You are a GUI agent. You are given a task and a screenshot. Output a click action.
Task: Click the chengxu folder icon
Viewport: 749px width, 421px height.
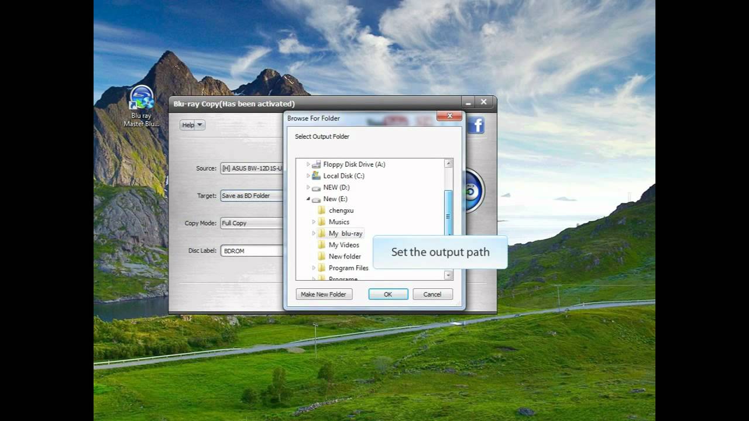(x=322, y=210)
